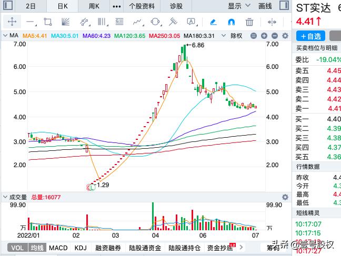Select the parallel channel tool
This screenshot has height=256, width=341.
click(x=84, y=22)
